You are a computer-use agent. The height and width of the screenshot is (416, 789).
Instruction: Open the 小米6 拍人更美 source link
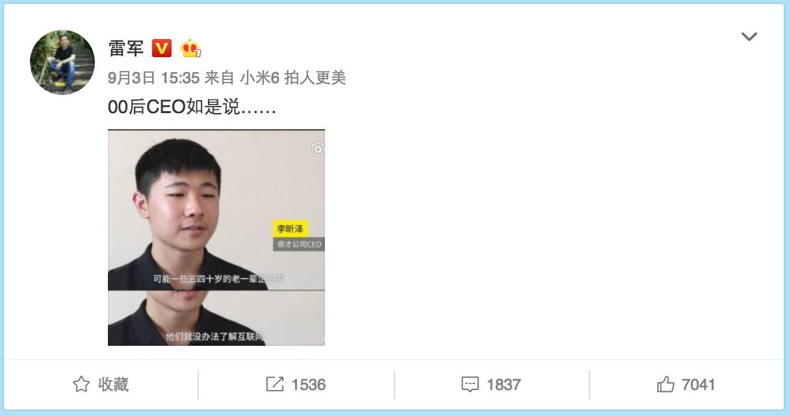pos(292,78)
